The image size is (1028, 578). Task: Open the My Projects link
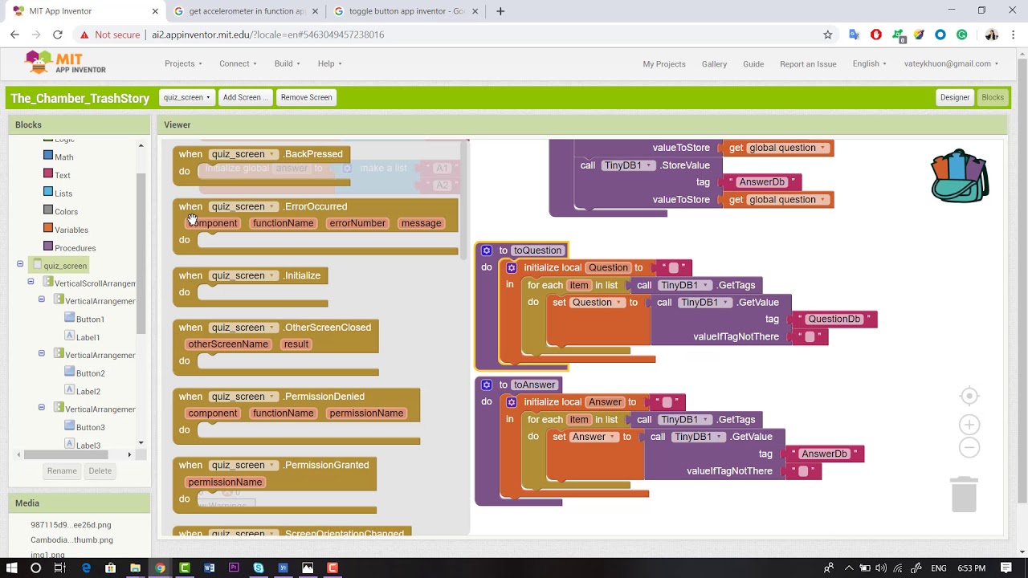click(664, 64)
